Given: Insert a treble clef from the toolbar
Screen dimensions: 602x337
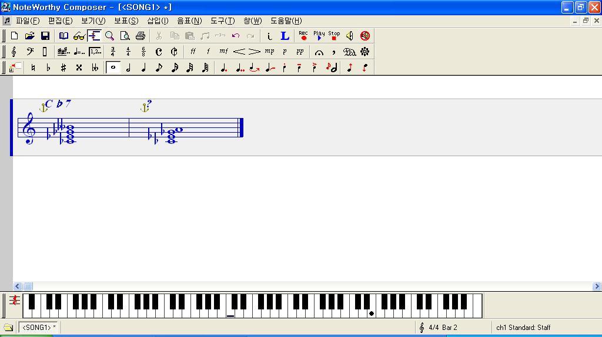Looking at the screenshot, I should coord(14,52).
